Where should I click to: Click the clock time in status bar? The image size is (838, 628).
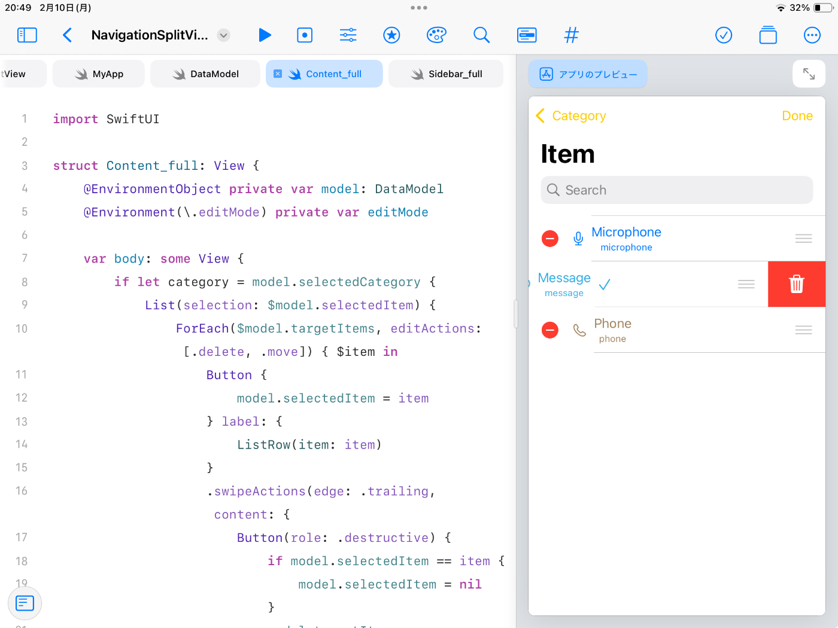point(18,8)
